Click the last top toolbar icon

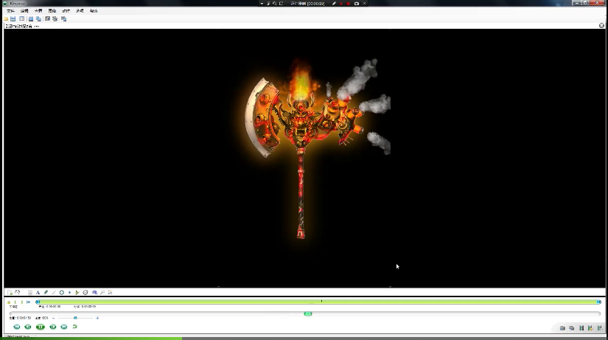(63, 18)
